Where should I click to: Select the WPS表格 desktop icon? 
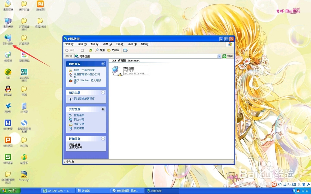point(8,159)
